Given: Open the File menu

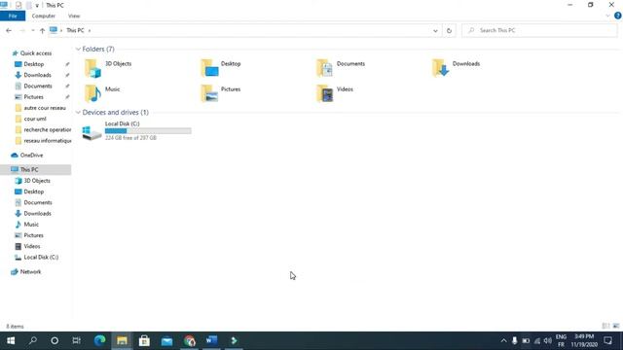Looking at the screenshot, I should coord(13,16).
